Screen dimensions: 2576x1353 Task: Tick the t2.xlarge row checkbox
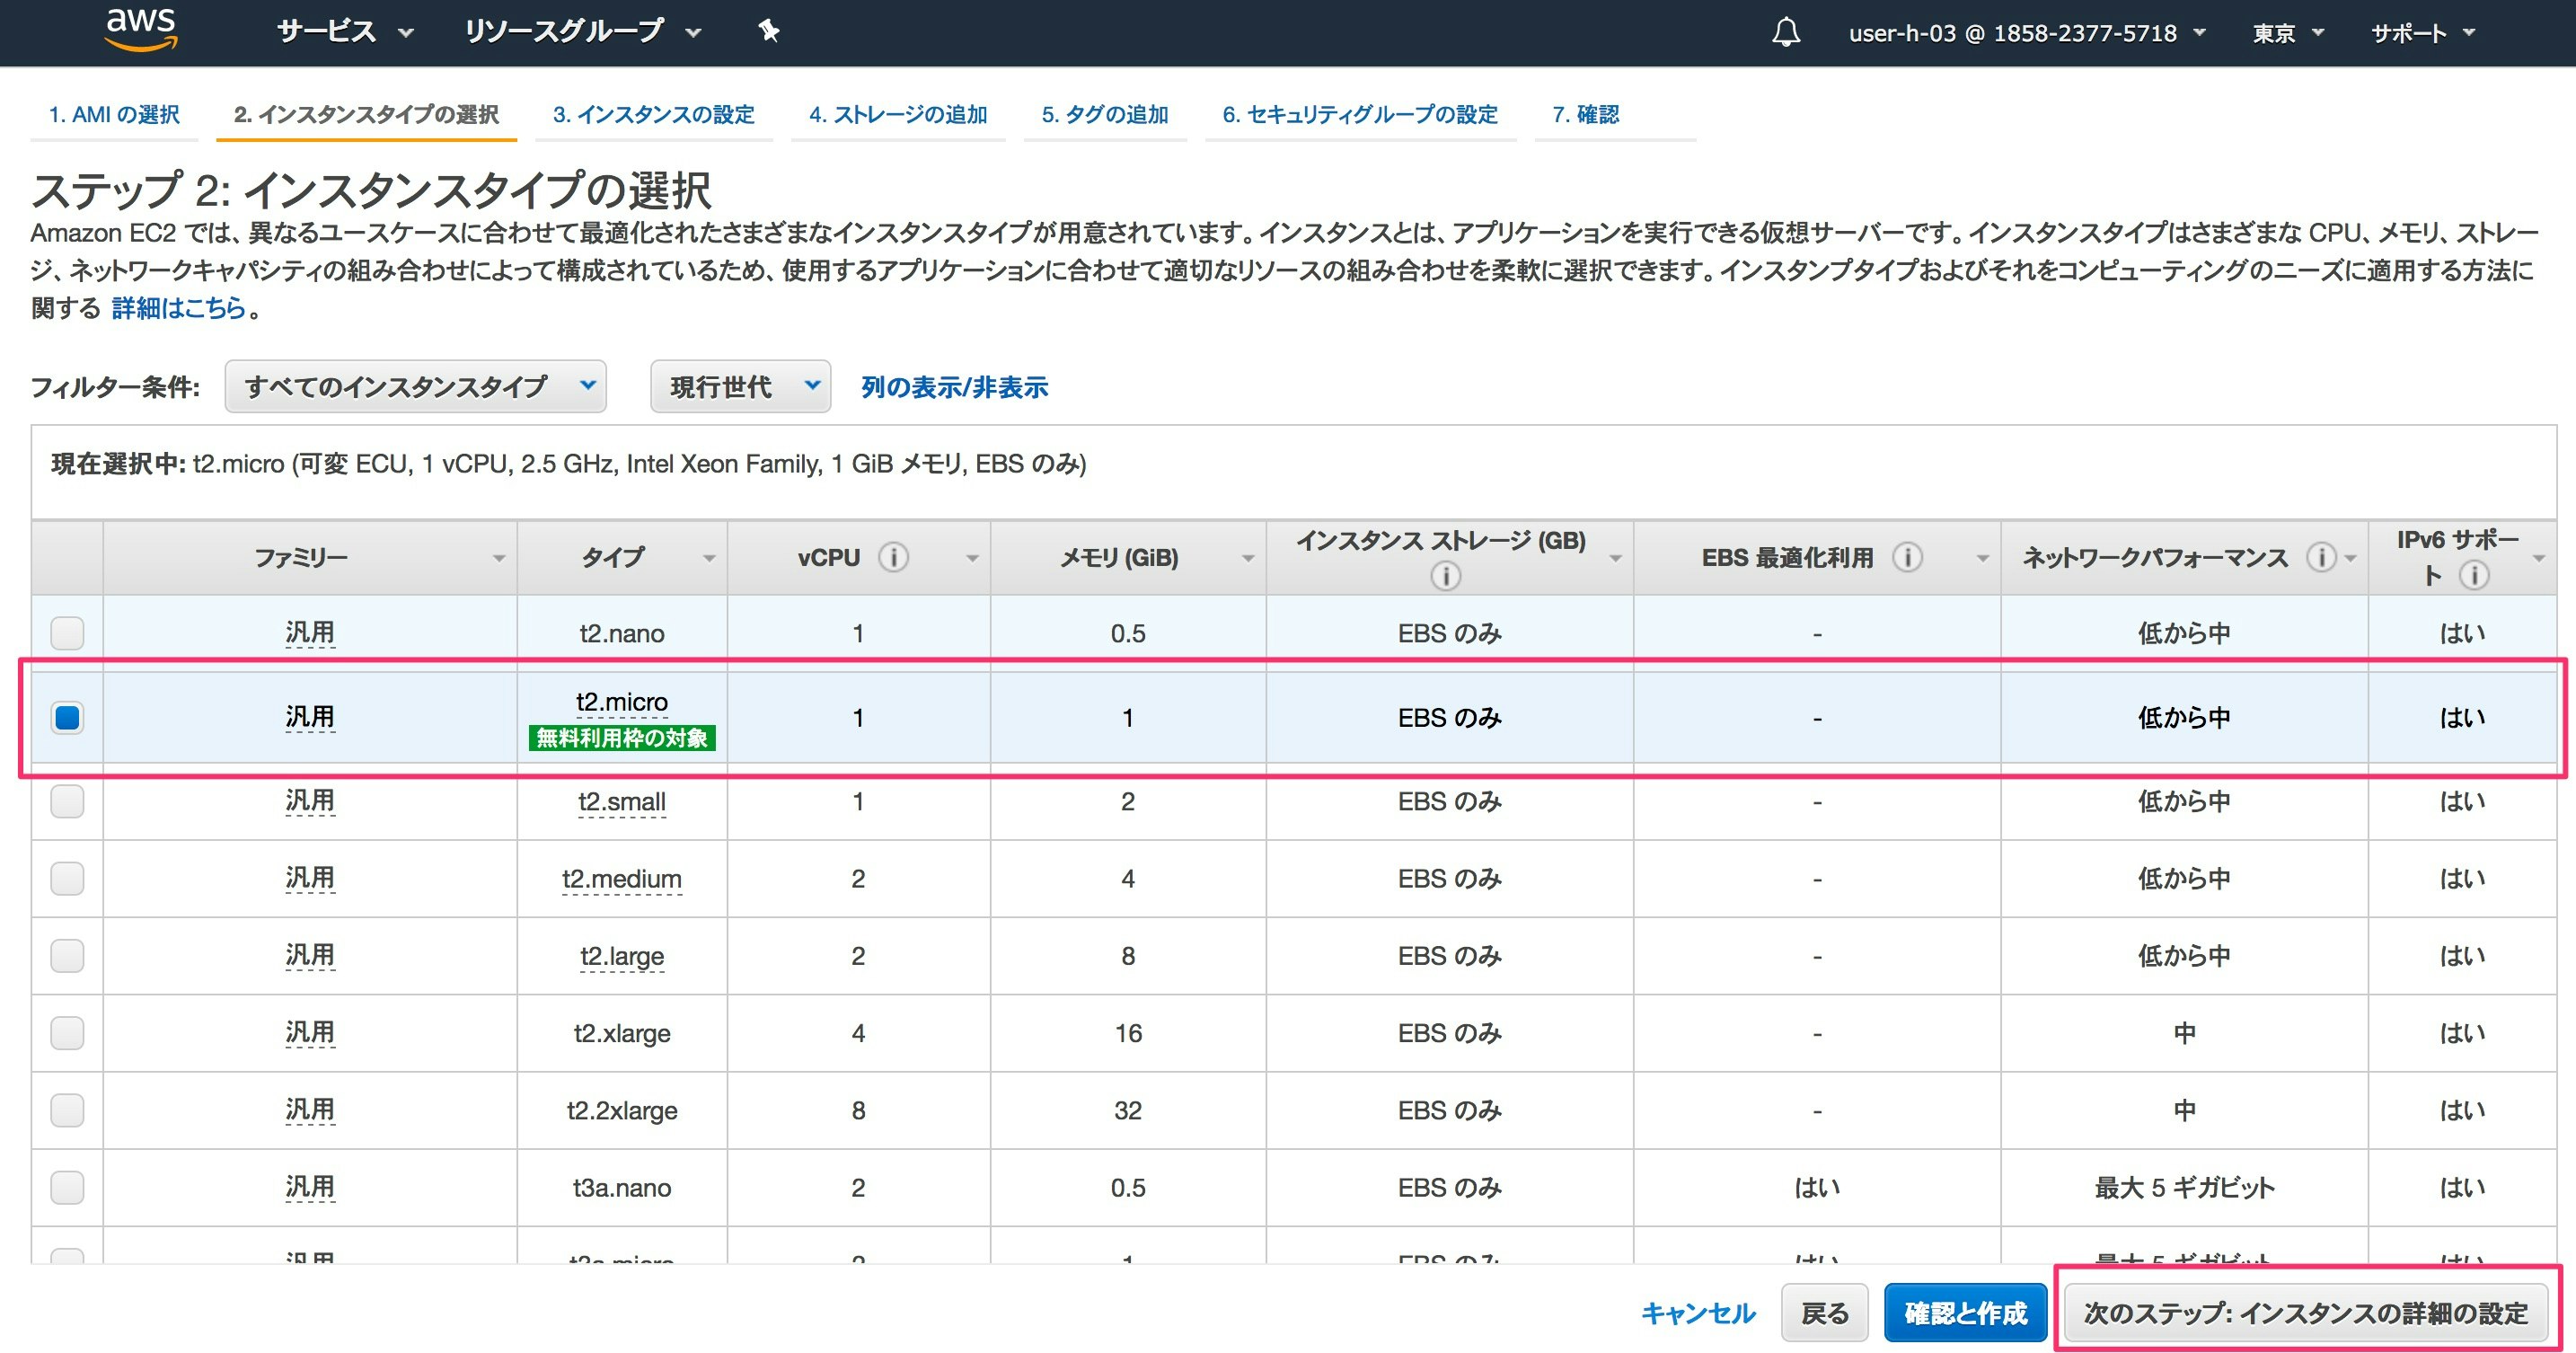click(x=67, y=1033)
